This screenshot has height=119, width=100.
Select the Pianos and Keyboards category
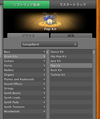tap(25, 79)
